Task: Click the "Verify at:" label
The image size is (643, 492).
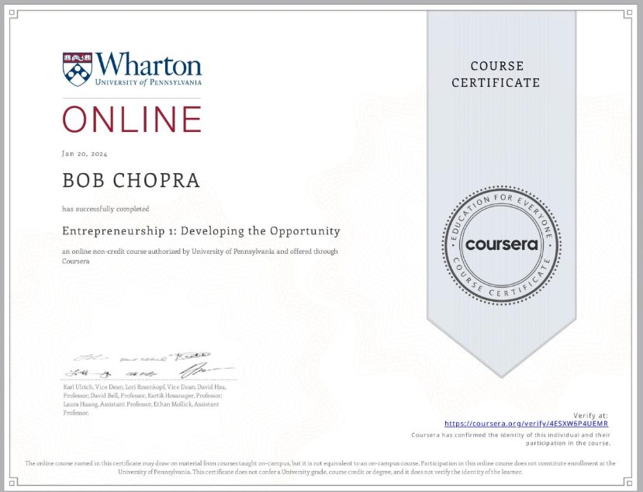Action: 593,416
